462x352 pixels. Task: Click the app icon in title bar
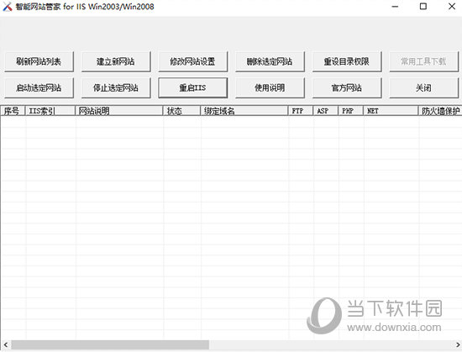tap(7, 7)
